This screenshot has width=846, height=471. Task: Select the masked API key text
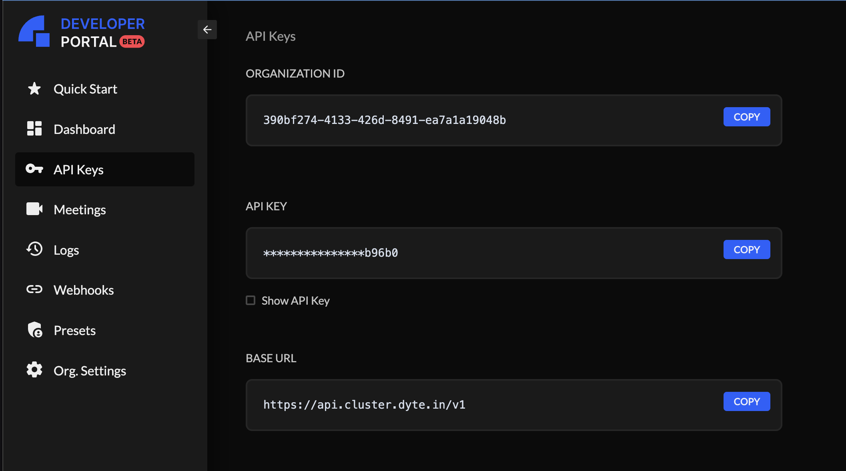(331, 253)
